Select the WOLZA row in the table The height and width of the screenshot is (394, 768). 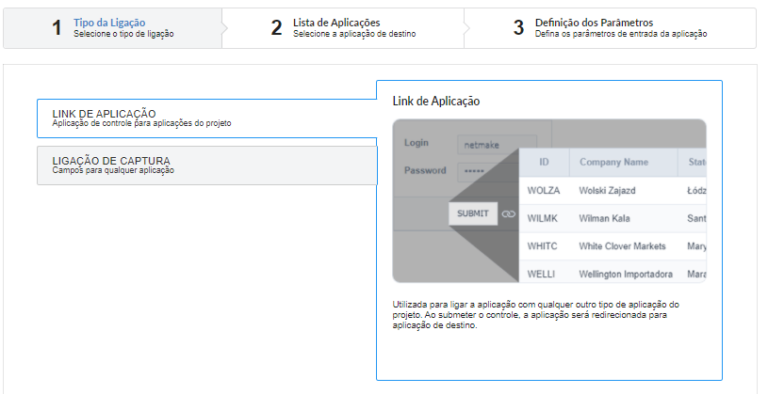coord(613,191)
